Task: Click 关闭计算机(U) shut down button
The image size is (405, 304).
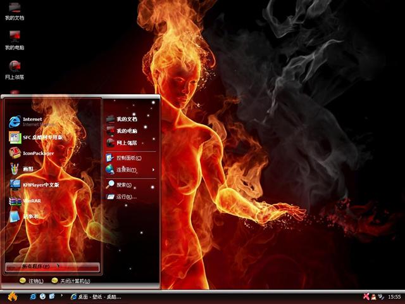Action: coord(70,281)
